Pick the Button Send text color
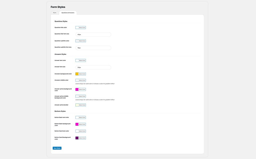The image size is (256, 159). coord(81,131)
